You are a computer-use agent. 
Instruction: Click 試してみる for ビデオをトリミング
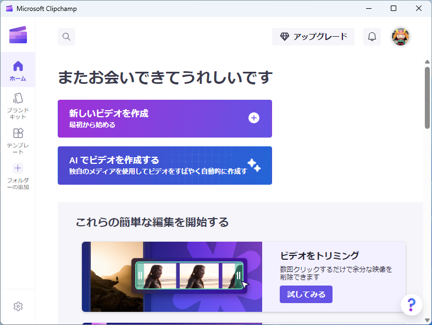coord(306,294)
